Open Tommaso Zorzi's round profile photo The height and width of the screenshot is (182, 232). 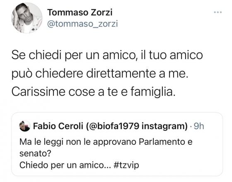coord(27,18)
